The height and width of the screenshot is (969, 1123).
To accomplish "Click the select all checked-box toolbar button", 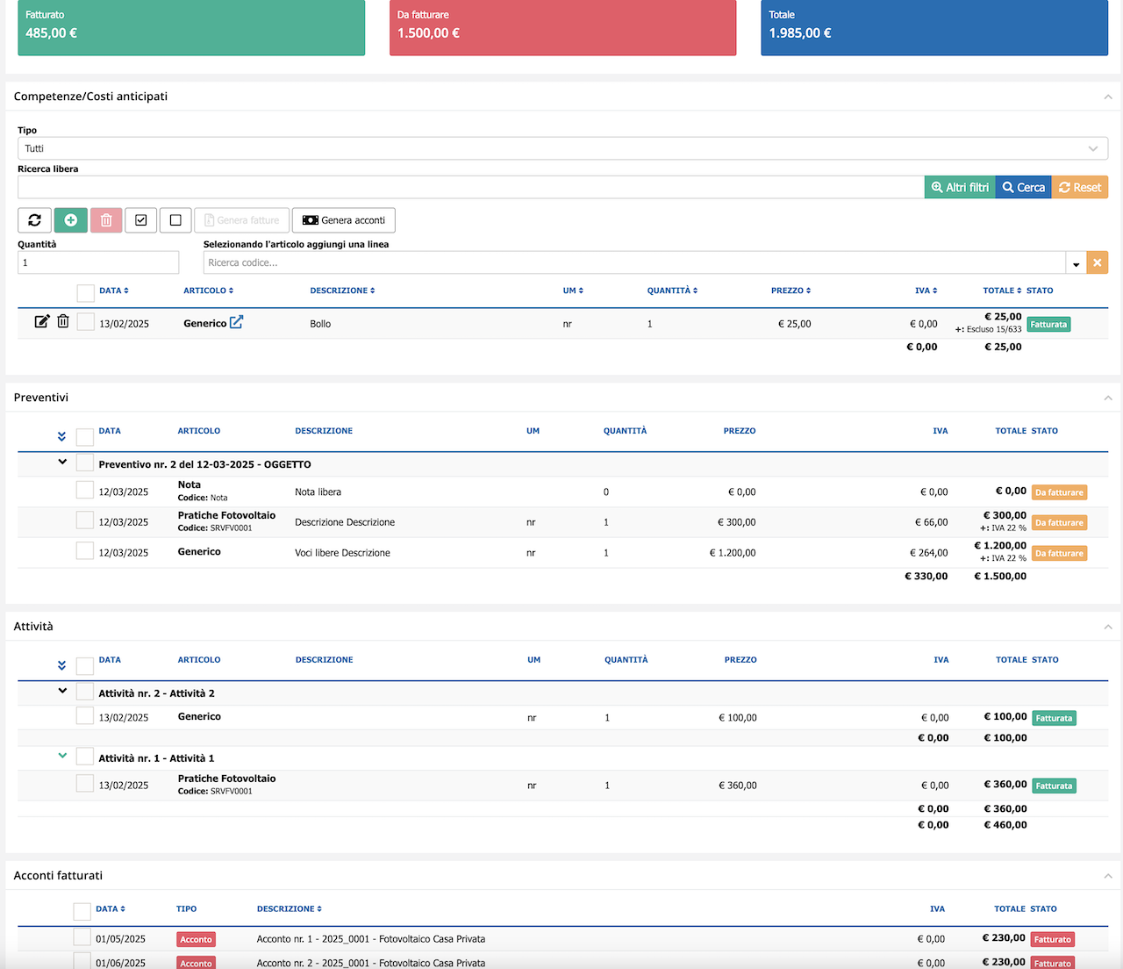I will point(141,220).
